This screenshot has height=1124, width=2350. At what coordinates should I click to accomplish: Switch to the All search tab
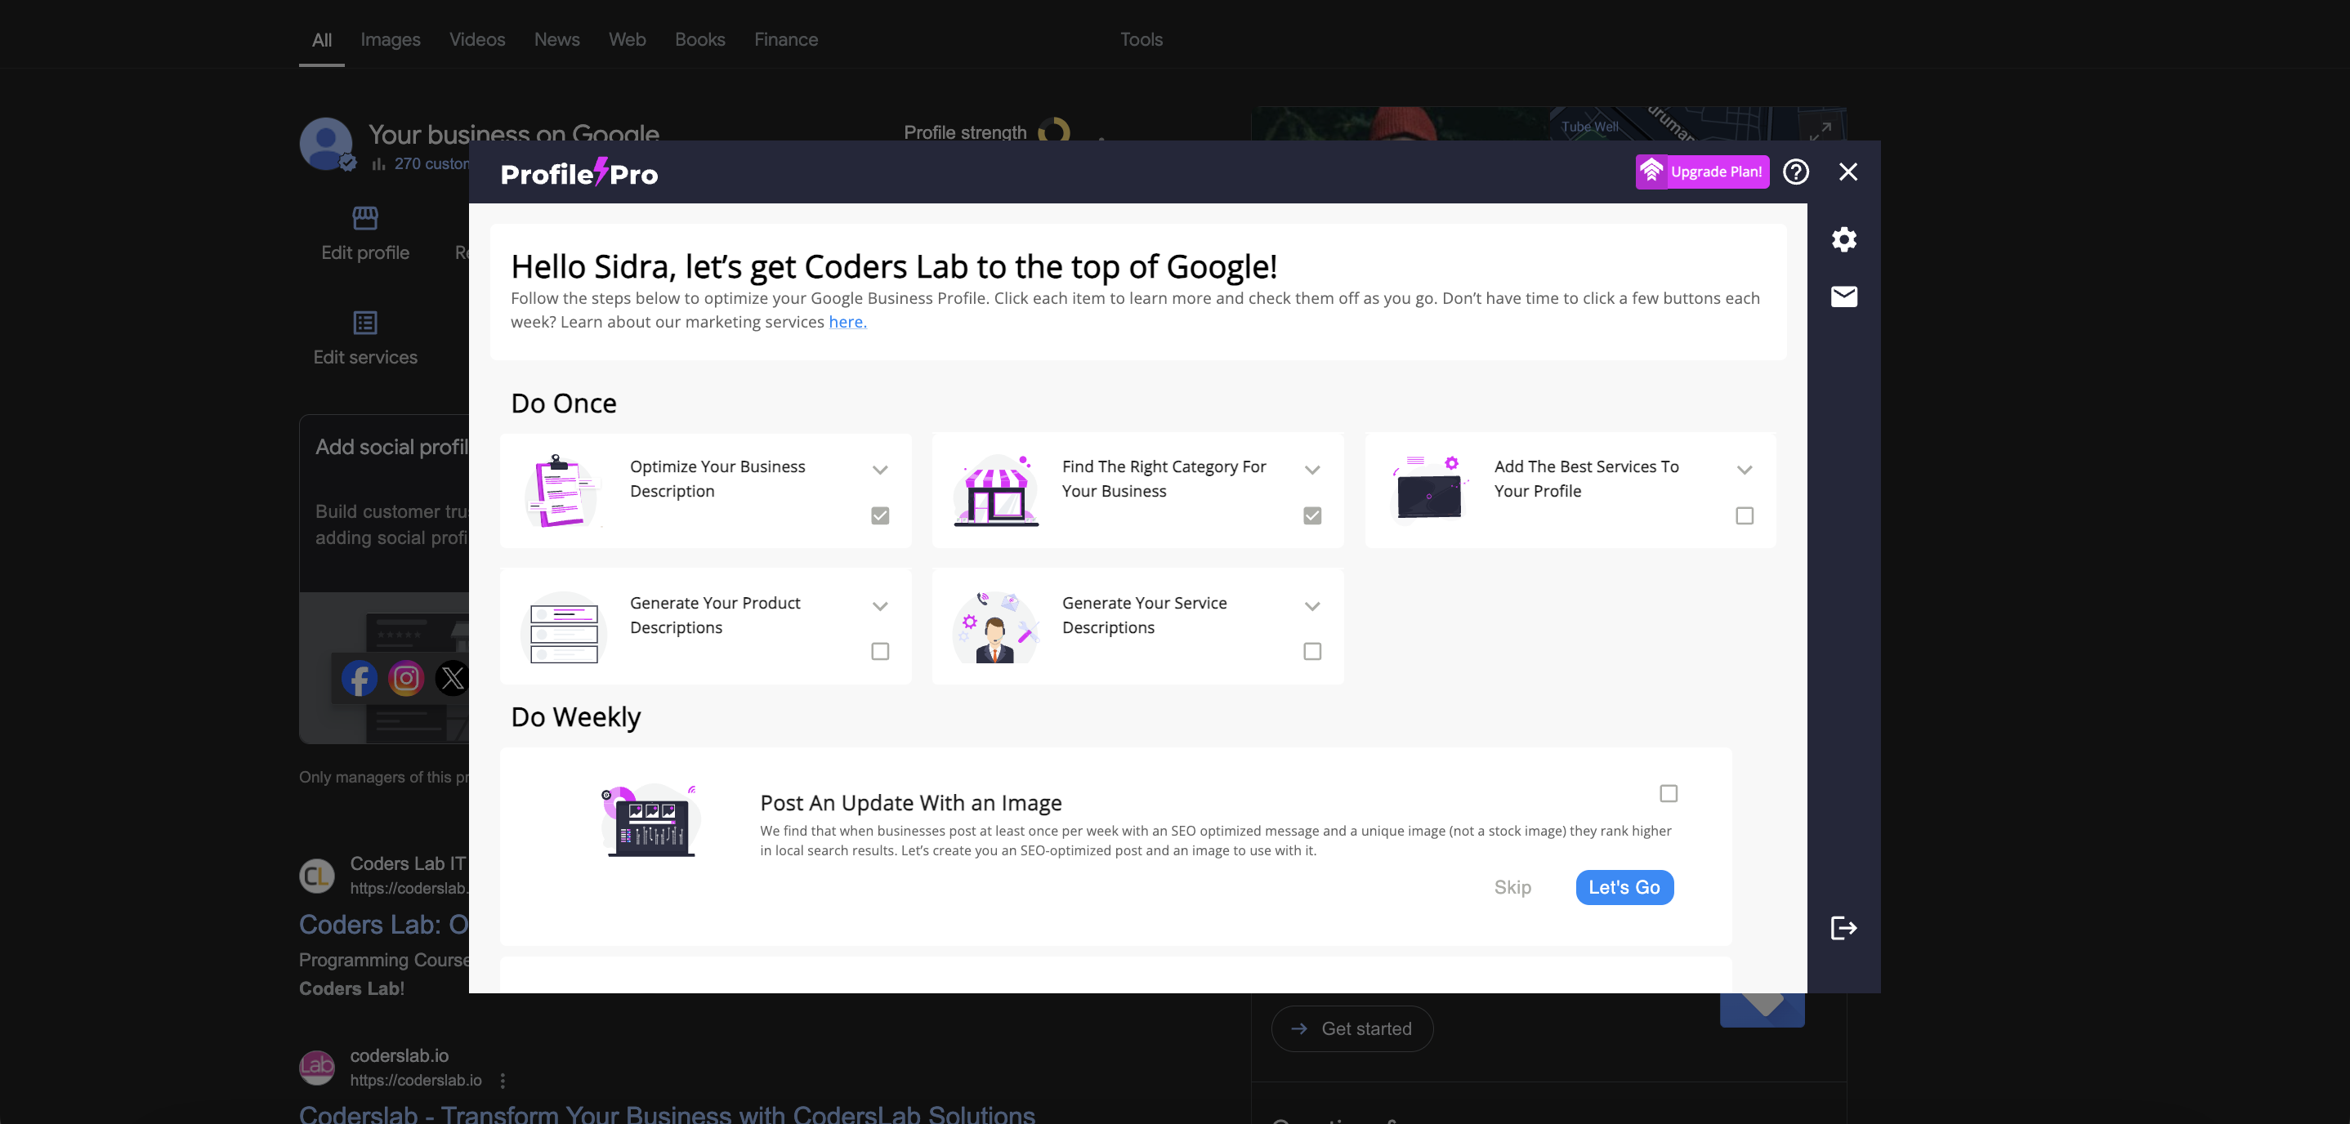click(x=321, y=39)
